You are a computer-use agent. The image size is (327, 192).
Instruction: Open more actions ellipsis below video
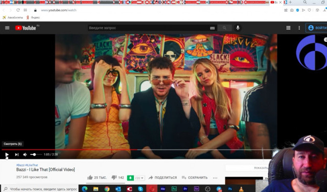(215, 178)
